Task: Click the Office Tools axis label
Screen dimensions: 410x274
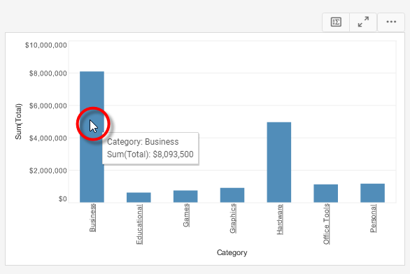Action: click(x=326, y=224)
